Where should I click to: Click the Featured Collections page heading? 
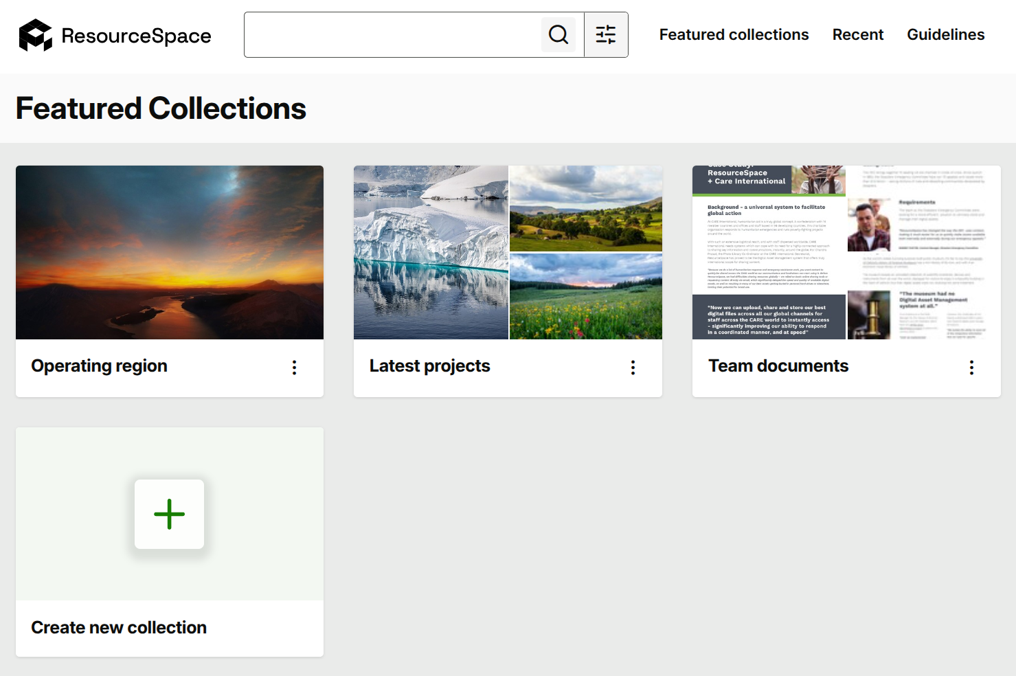(161, 109)
